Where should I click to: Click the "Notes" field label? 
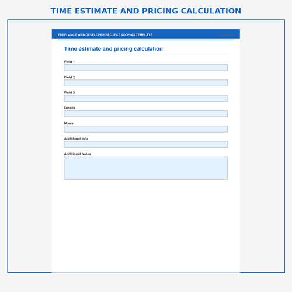[x=69, y=123]
